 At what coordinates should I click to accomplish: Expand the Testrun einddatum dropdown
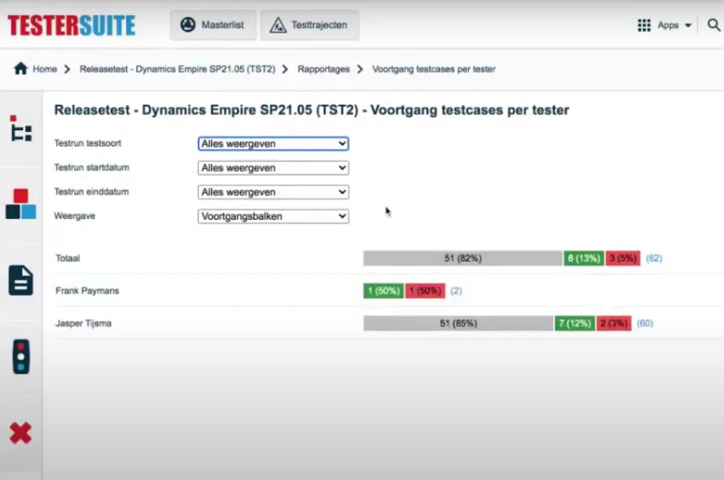(273, 192)
